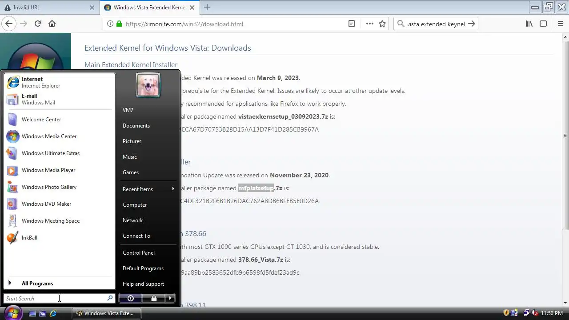Click Show Desktop quick launch icon
Image resolution: width=569 pixels, height=320 pixels.
point(32,313)
